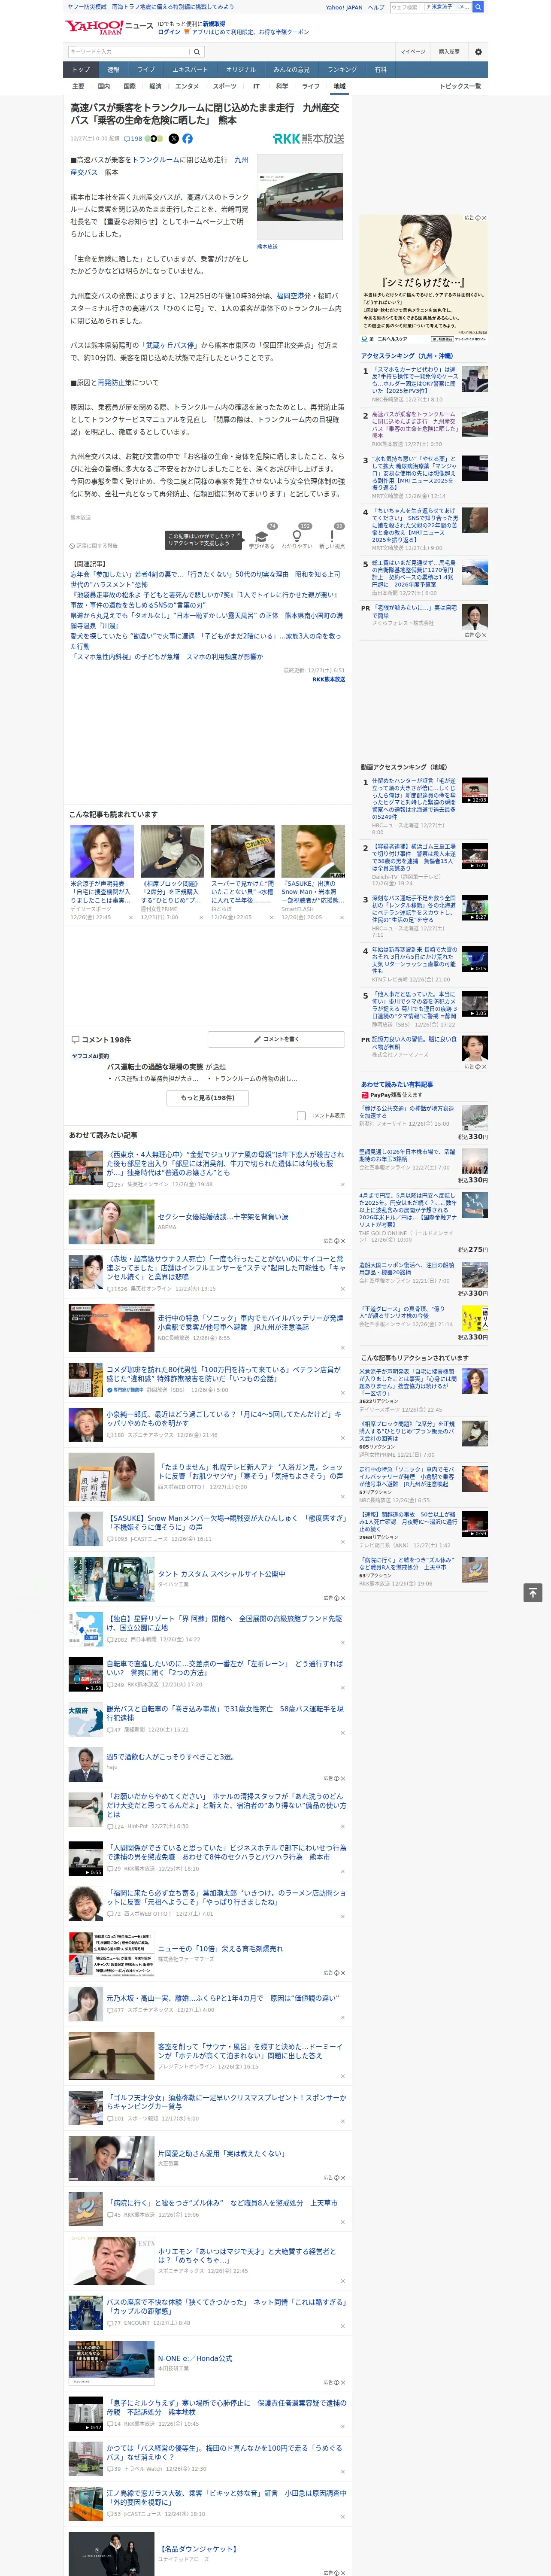551x2576 pixels.
Task: Open the エキスパート navigation tab
Action: [x=190, y=69]
